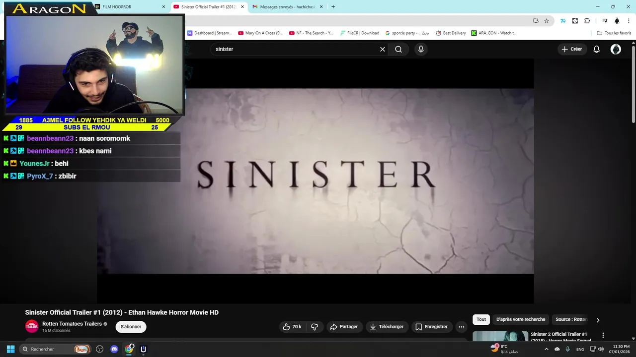Open the Chrome three-dot menu
This screenshot has height=357, width=636.
click(x=629, y=21)
